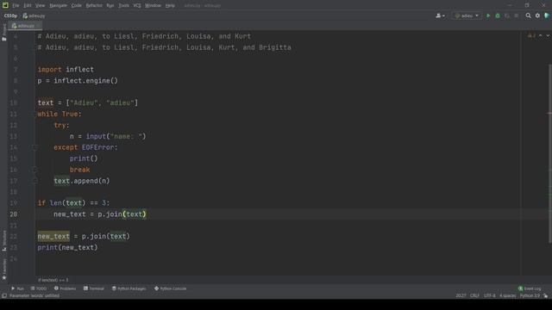552x310 pixels.
Task: Open the Code menu
Action: [x=77, y=6]
